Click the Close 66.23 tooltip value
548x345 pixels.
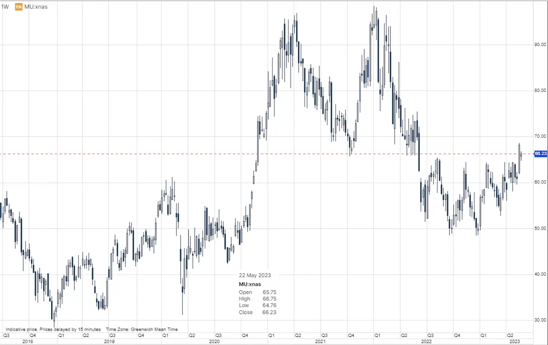click(269, 312)
